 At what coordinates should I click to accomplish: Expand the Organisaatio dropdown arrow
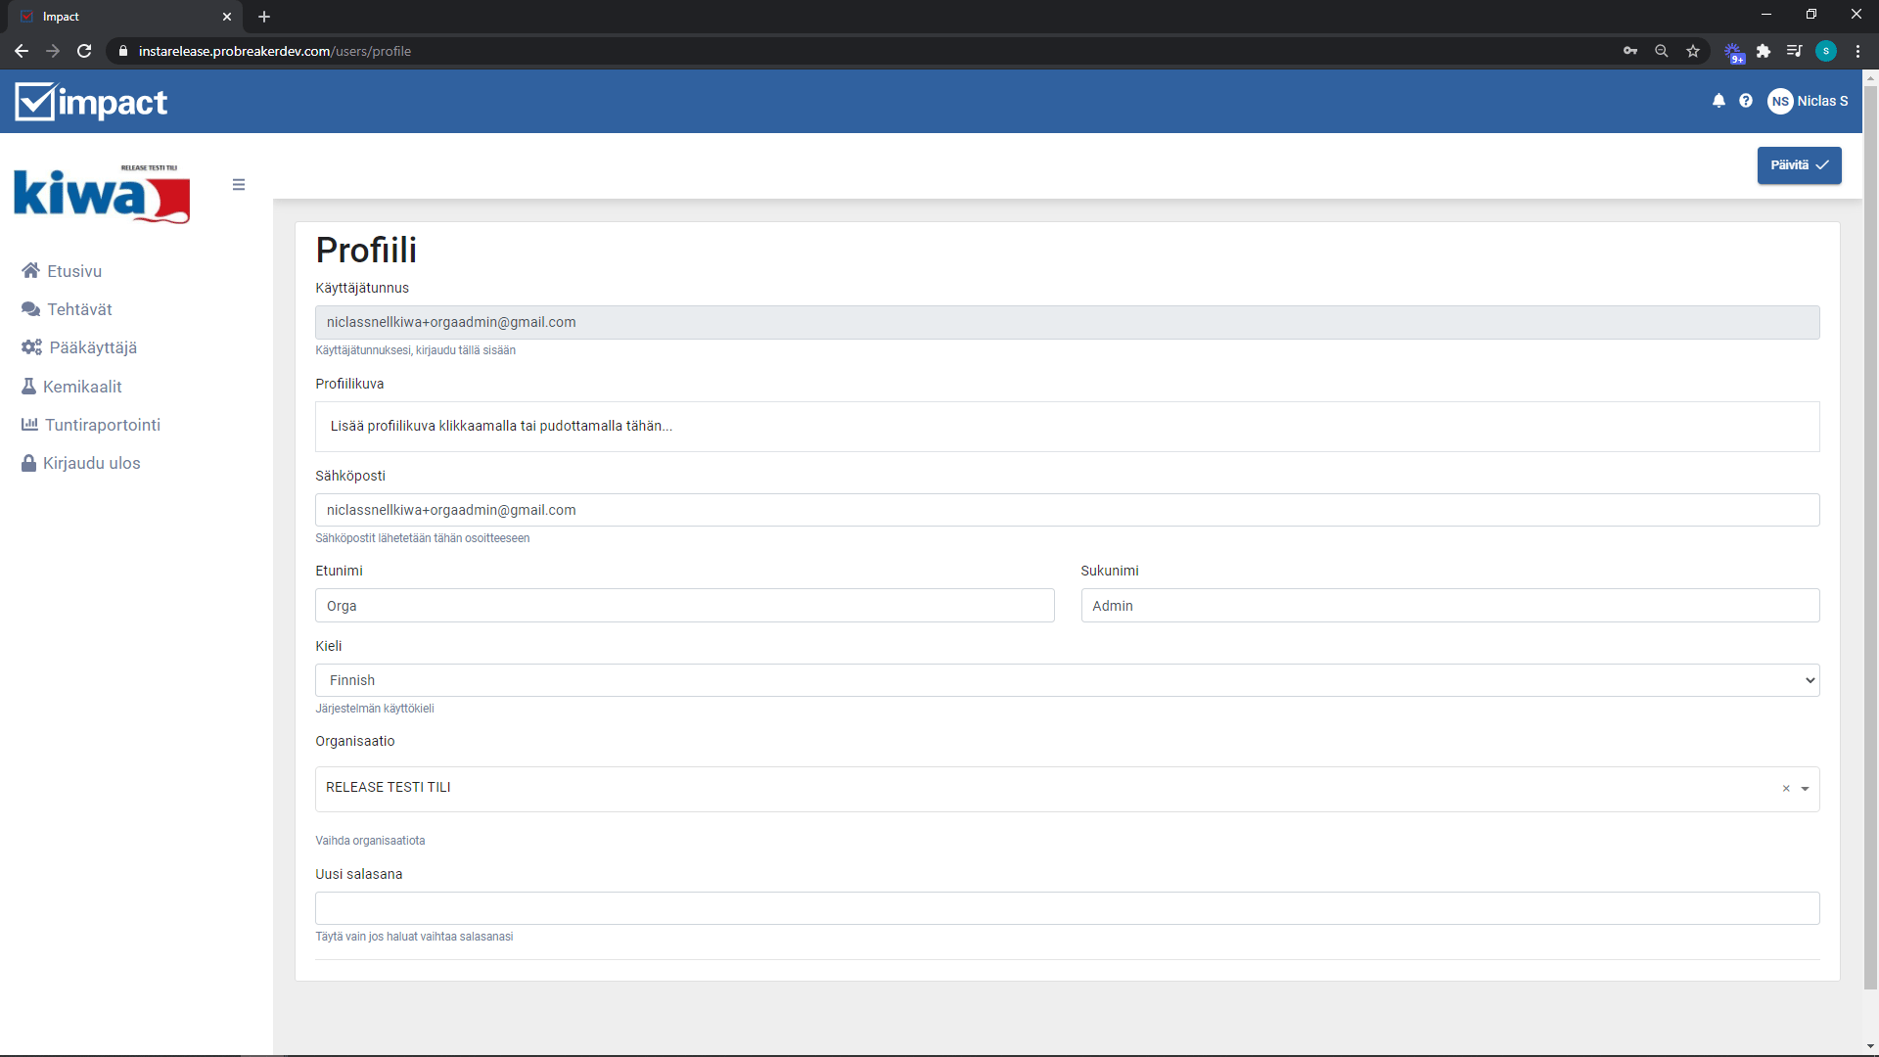click(x=1805, y=789)
